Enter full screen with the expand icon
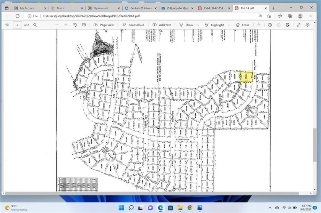Viewport: 321px width, 213px height. tap(298, 25)
